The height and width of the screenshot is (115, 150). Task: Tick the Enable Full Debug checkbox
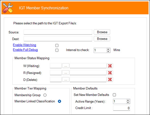coord(57,50)
